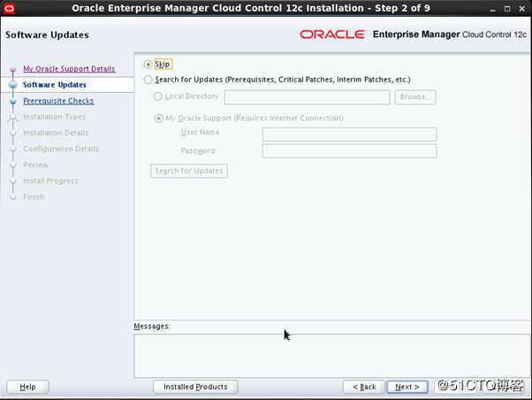The width and height of the screenshot is (532, 400).
Task: Open the Help button
Action: click(27, 387)
